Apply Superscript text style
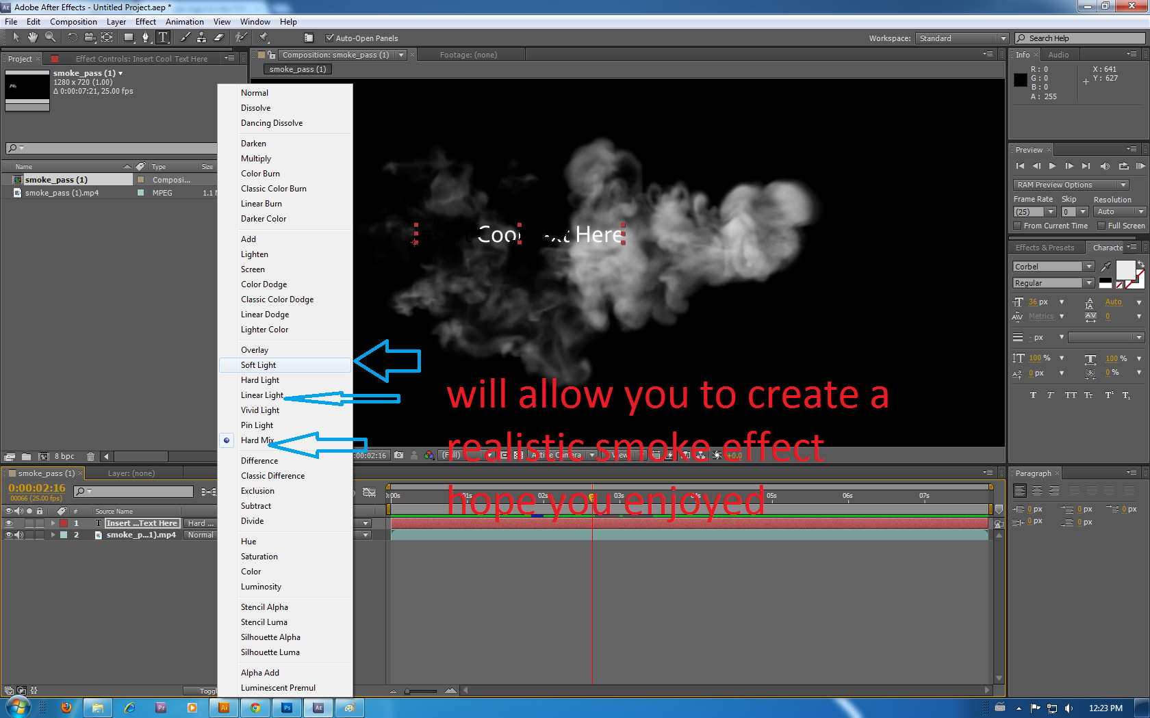 pos(1109,395)
